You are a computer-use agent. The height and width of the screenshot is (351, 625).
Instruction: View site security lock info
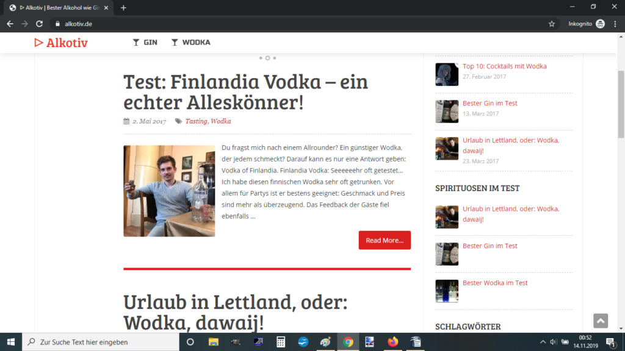(x=57, y=24)
